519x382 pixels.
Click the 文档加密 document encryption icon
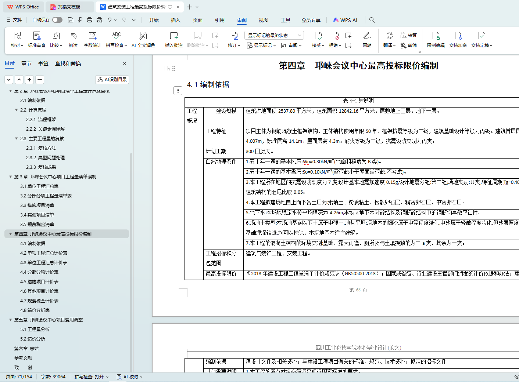(x=458, y=36)
